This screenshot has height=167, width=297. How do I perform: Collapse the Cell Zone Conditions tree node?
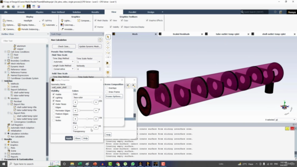[5, 51]
